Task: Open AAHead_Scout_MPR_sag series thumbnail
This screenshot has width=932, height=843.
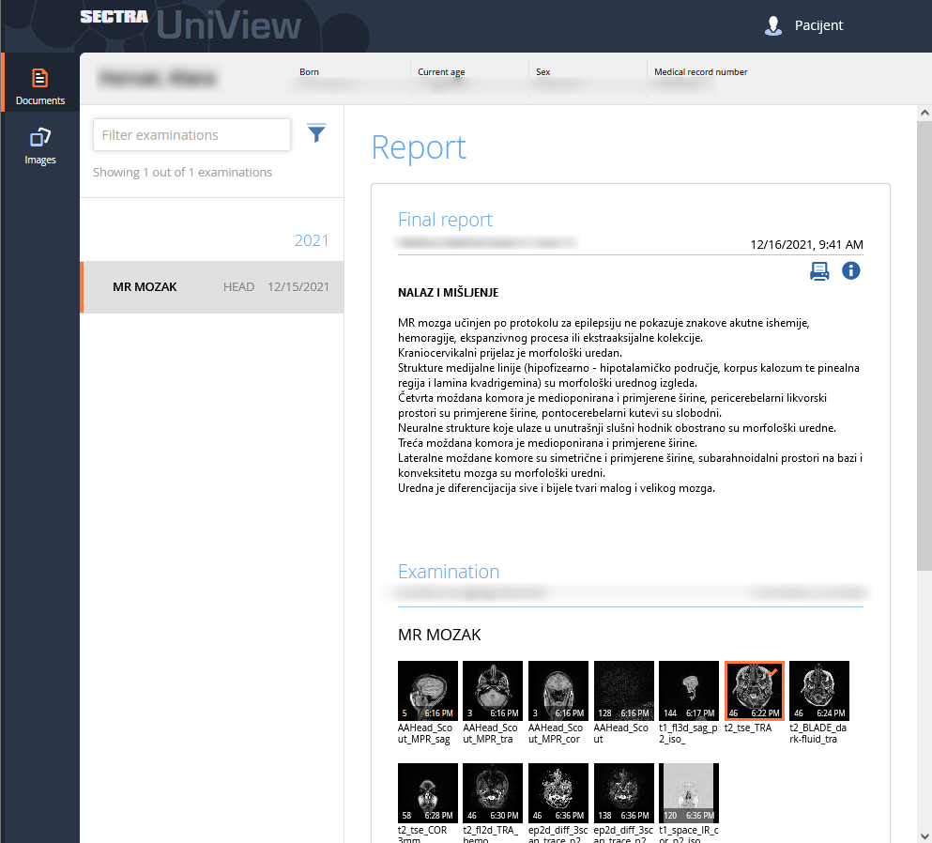Action: point(427,691)
